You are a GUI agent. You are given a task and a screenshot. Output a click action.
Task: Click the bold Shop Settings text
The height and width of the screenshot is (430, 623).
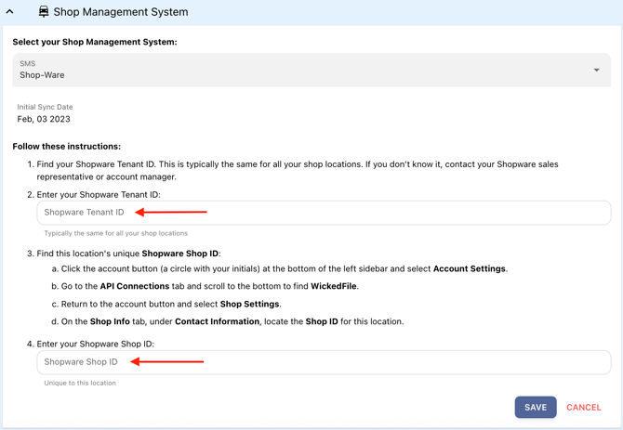coord(250,304)
